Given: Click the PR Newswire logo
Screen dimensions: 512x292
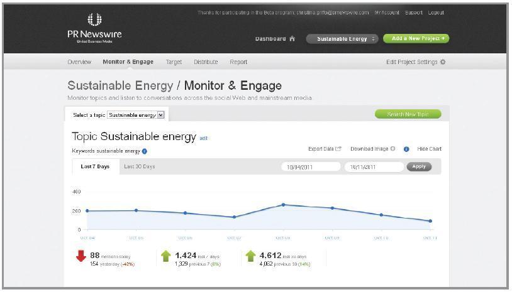Looking at the screenshot, I should tap(94, 28).
